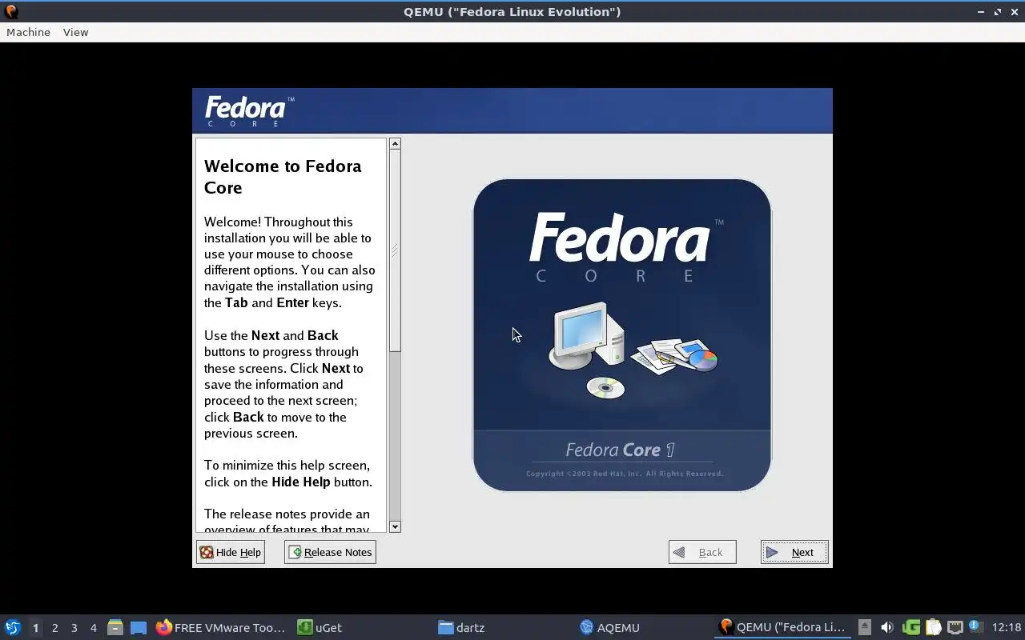Open the Machine menu

coord(28,32)
